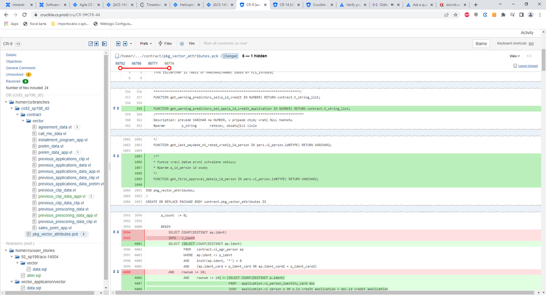The height and width of the screenshot is (295, 546).
Task: Expand context arrows beside line 359
Action: click(116, 109)
